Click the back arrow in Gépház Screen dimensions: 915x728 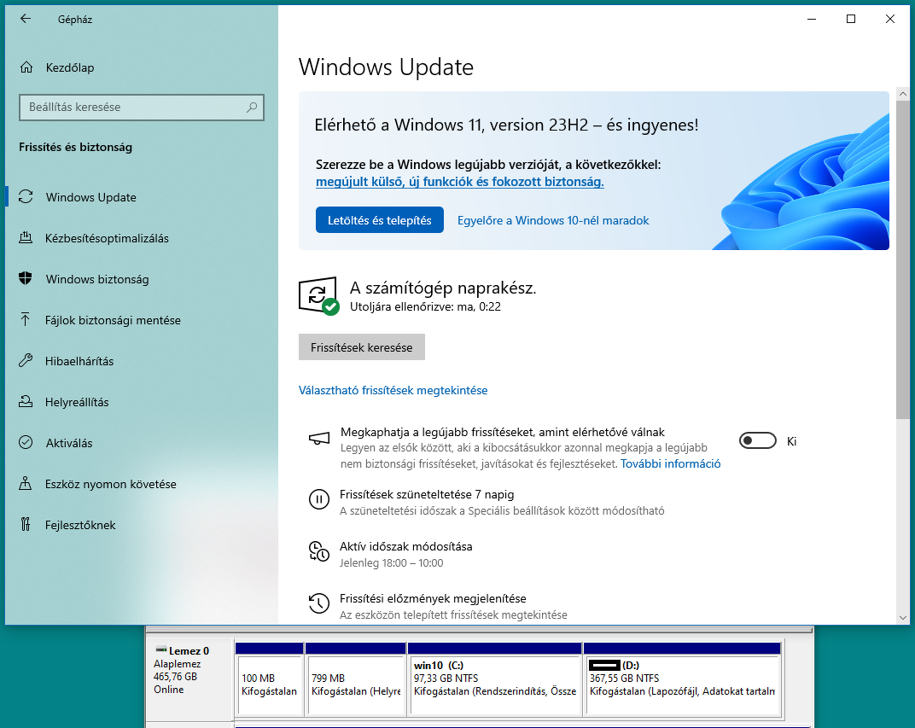[25, 19]
